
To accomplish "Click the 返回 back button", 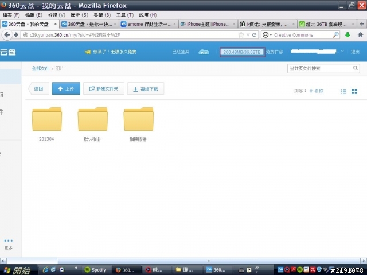I will click(38, 89).
